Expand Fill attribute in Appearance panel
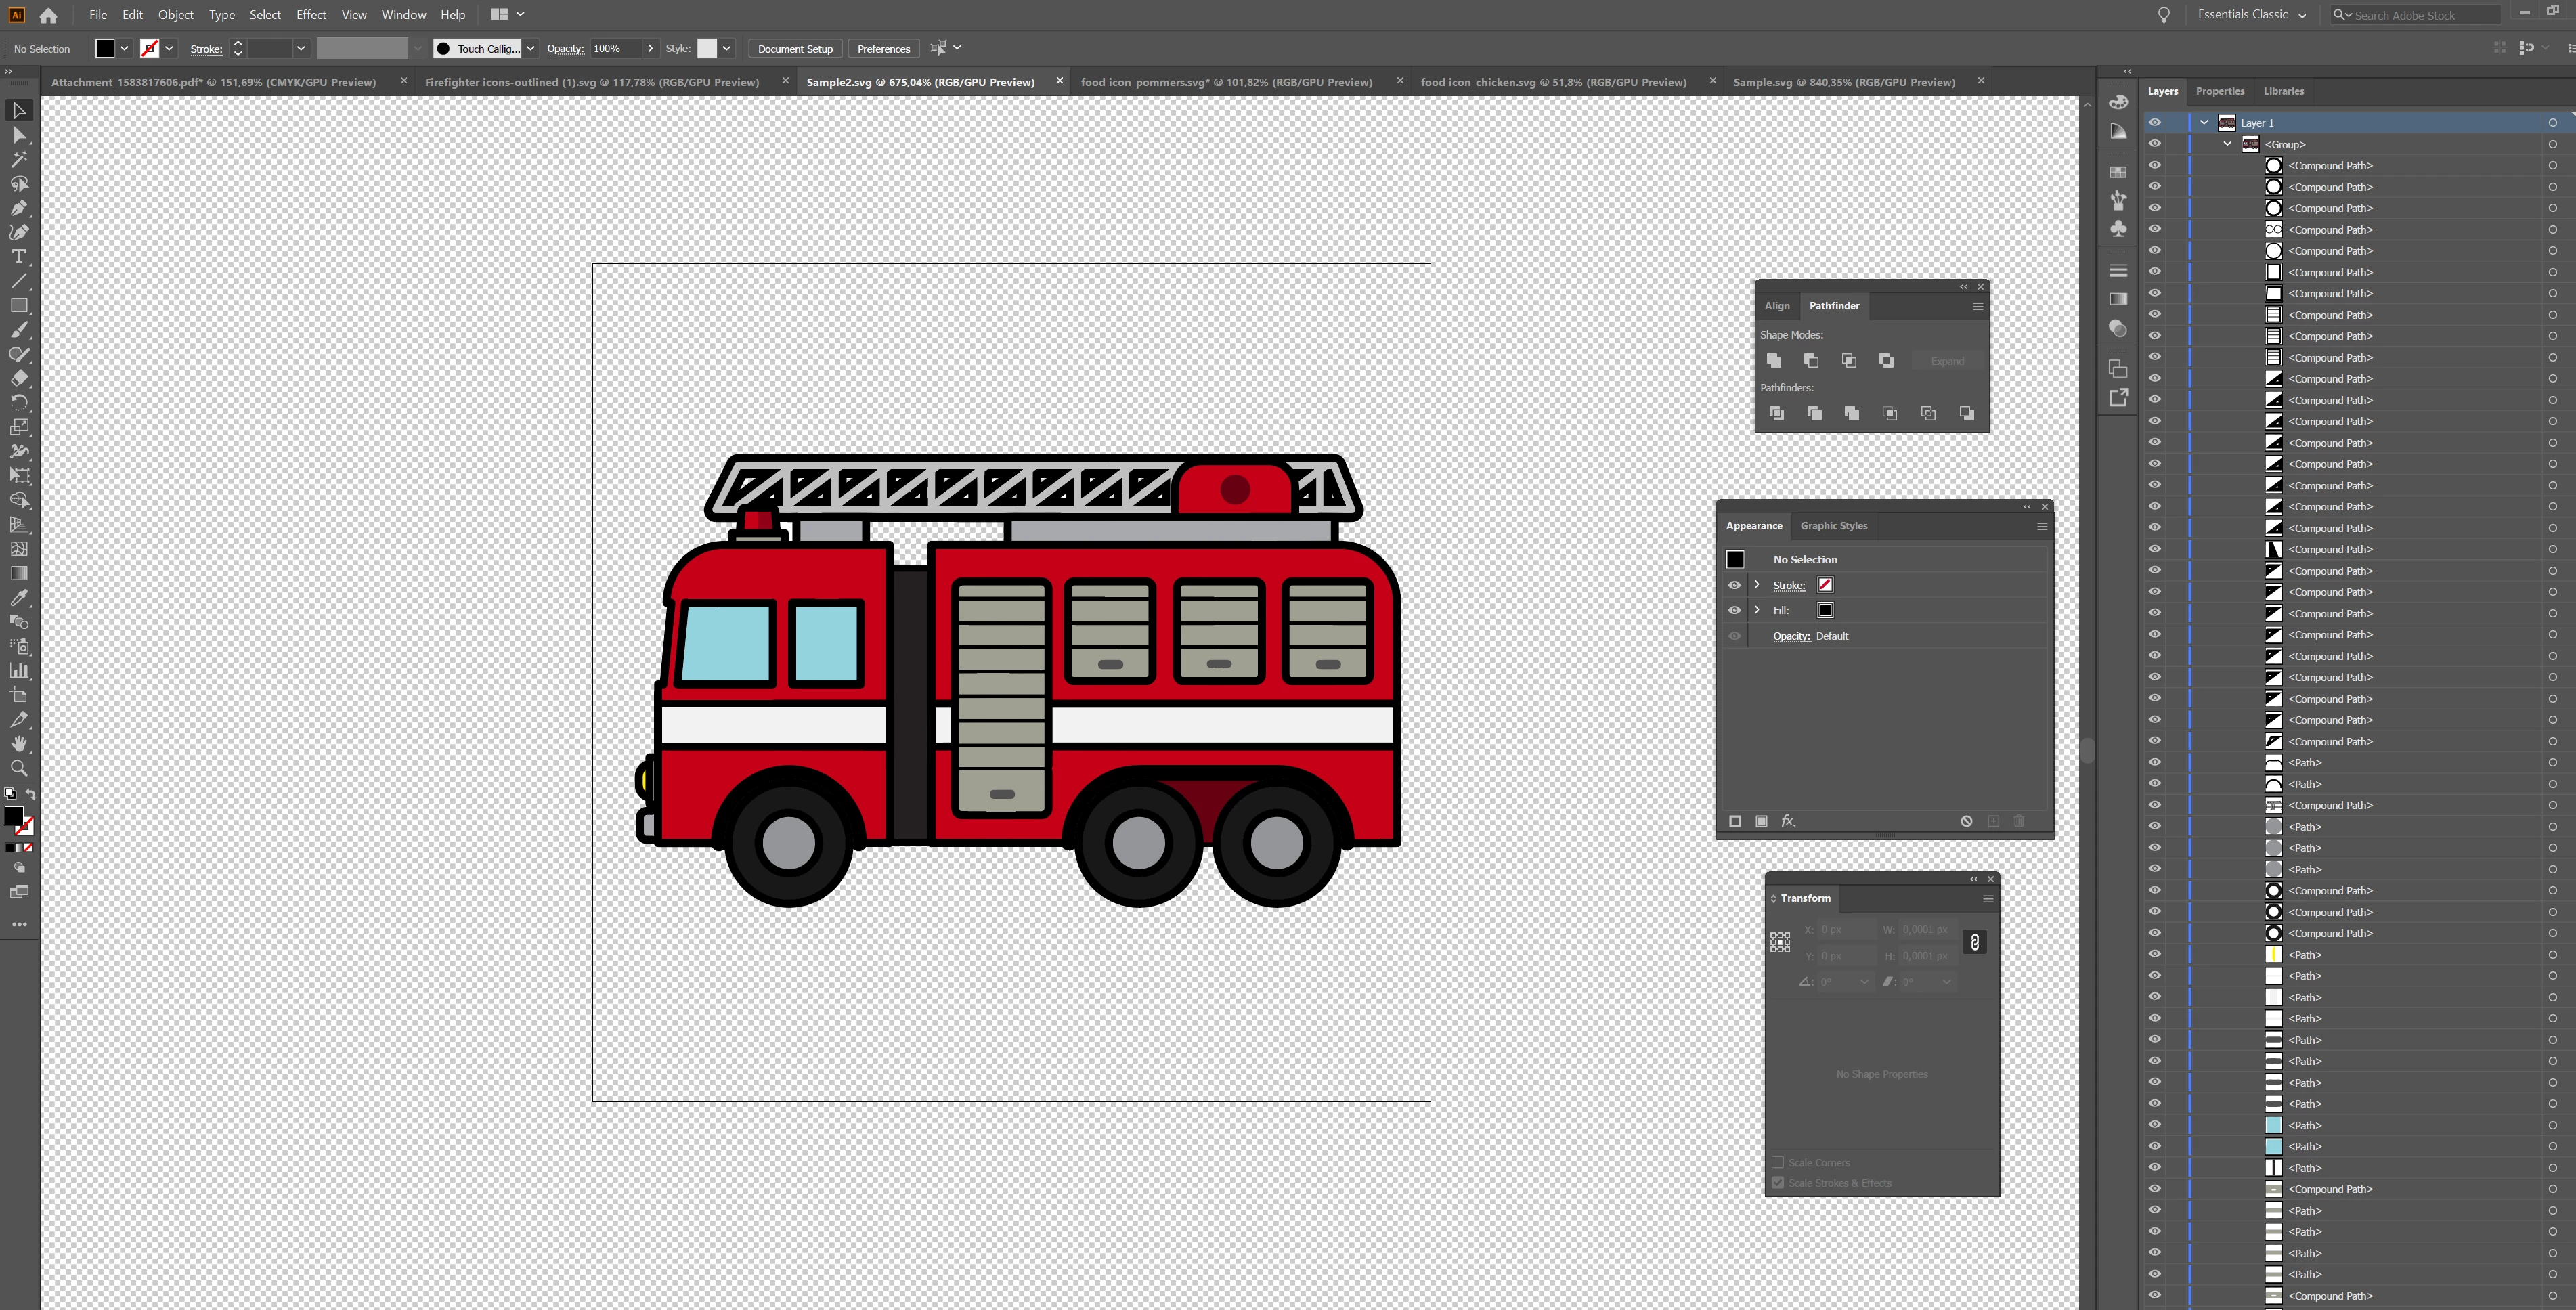Screen dimensions: 2576x1310 click(x=1757, y=610)
